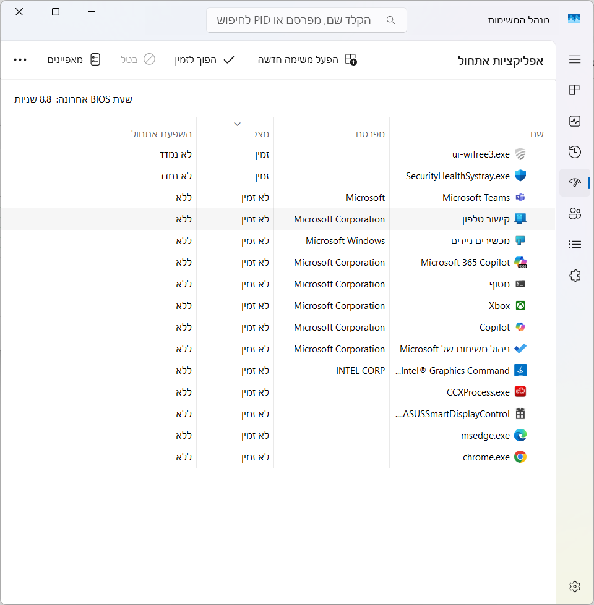Image resolution: width=594 pixels, height=605 pixels.
Task: Select the Xbox row name
Action: coord(499,305)
